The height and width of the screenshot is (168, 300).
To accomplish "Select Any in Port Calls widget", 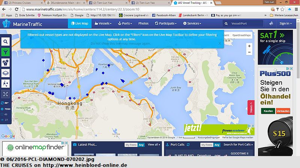I will pyautogui.click(x=217, y=145).
